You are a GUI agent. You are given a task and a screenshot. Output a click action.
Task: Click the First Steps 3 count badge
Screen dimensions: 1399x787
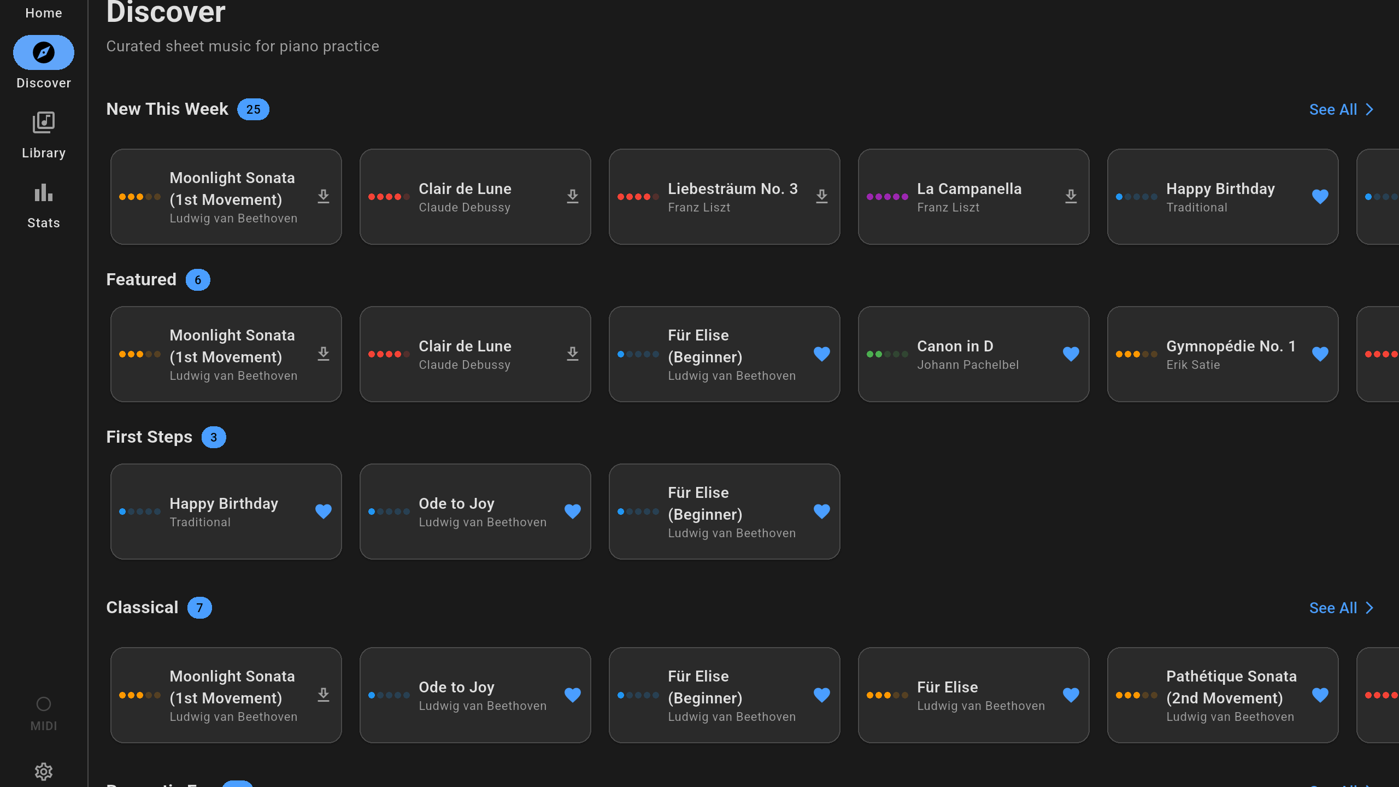[214, 437]
